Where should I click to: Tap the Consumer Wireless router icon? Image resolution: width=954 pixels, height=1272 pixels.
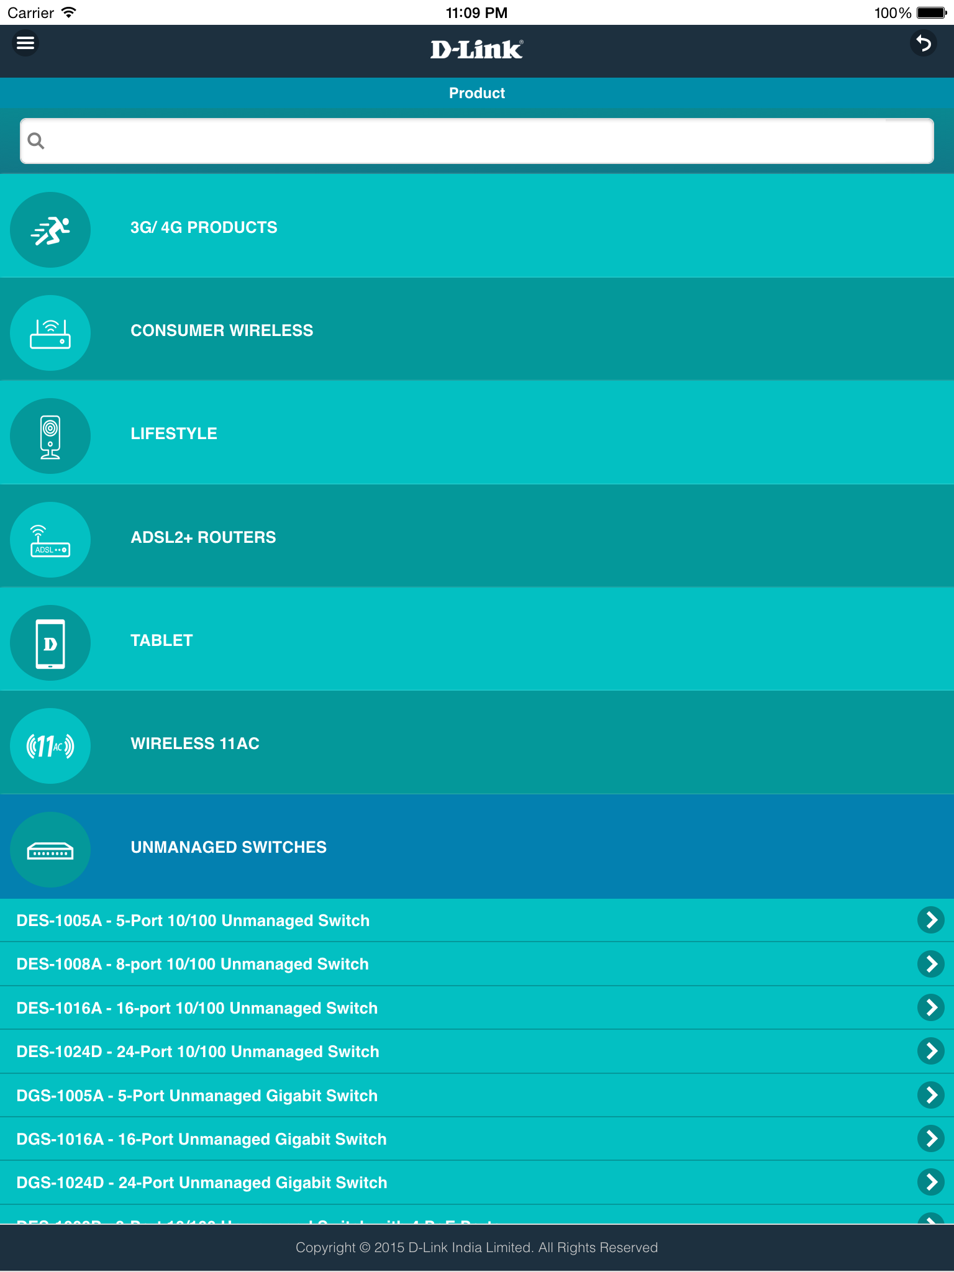pyautogui.click(x=50, y=333)
